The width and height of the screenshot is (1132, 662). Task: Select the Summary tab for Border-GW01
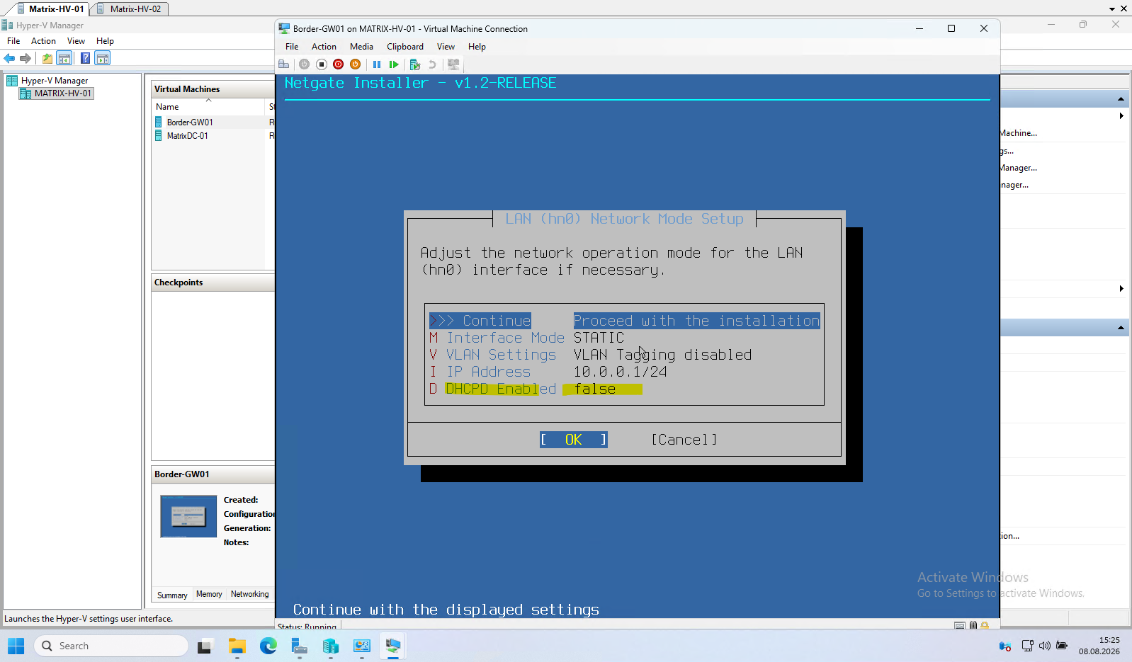pos(172,595)
